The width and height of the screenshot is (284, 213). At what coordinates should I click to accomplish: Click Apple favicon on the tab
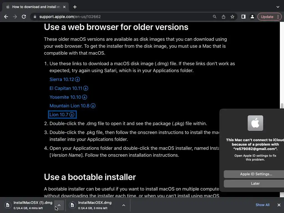point(8,7)
